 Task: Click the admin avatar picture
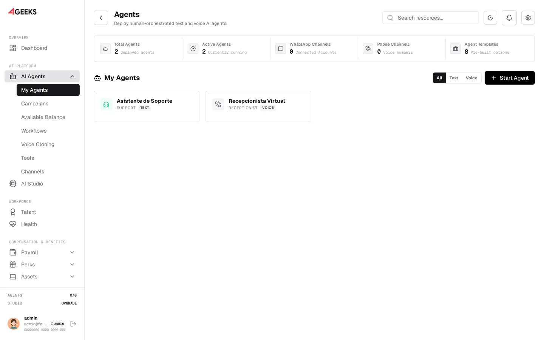pos(14,324)
